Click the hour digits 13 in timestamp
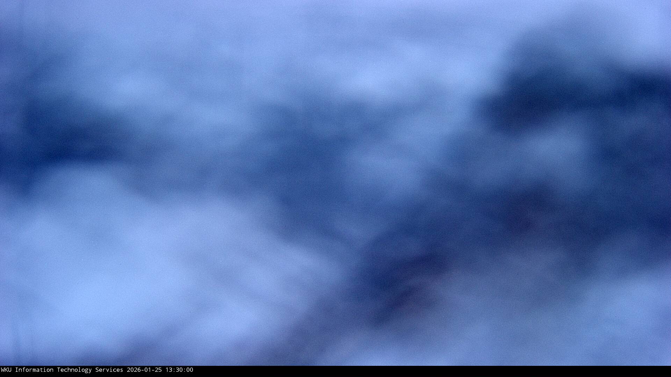671x377 pixels. [x=168, y=370]
